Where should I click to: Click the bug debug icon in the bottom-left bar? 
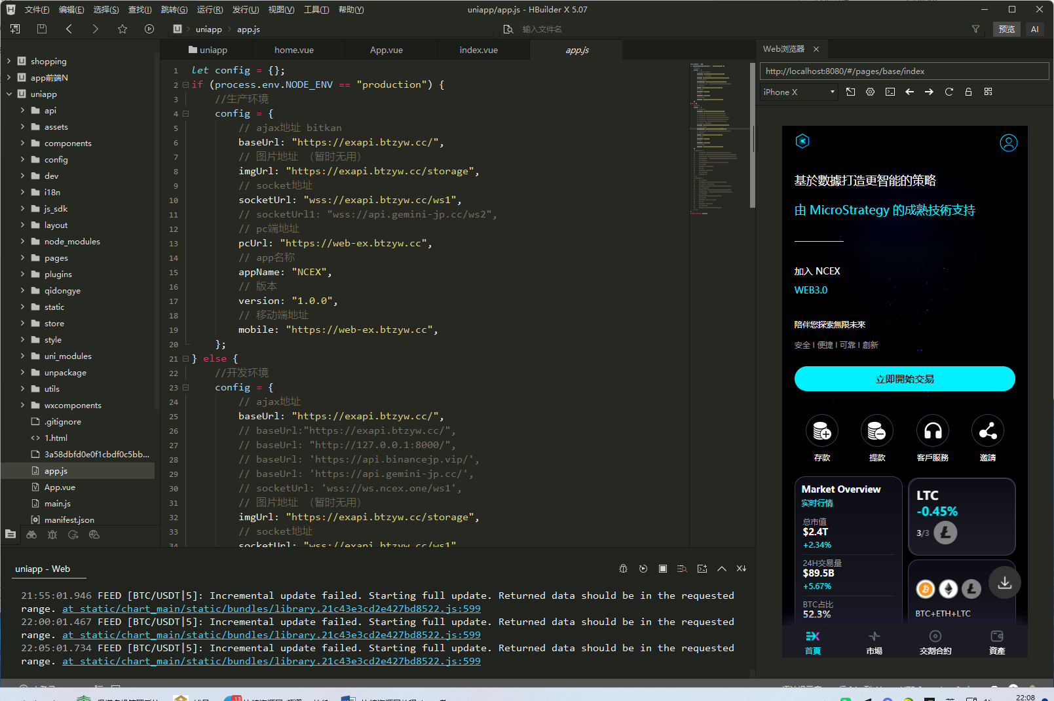pos(52,535)
